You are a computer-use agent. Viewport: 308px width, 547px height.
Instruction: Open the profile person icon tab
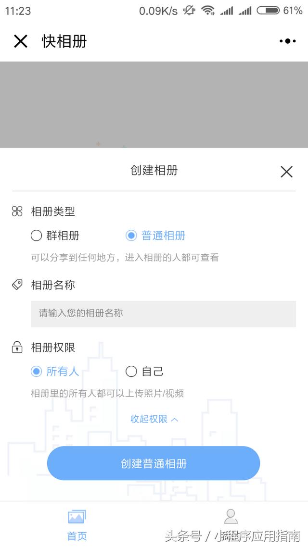point(231,517)
